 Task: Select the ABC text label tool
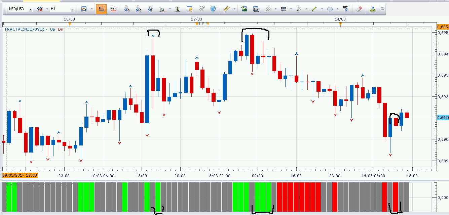click(x=345, y=8)
